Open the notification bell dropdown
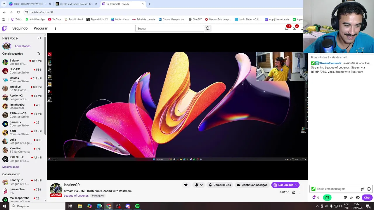This screenshot has width=374, height=210. [199, 185]
